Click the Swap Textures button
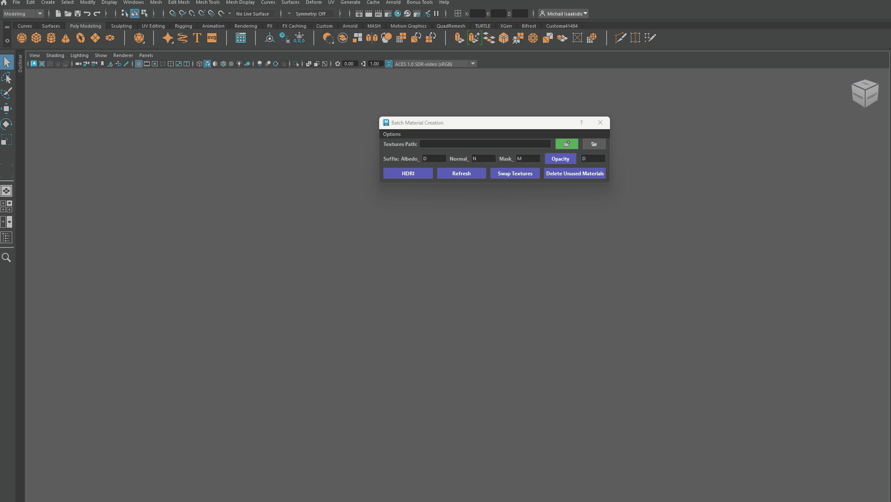This screenshot has width=891, height=502. (515, 173)
